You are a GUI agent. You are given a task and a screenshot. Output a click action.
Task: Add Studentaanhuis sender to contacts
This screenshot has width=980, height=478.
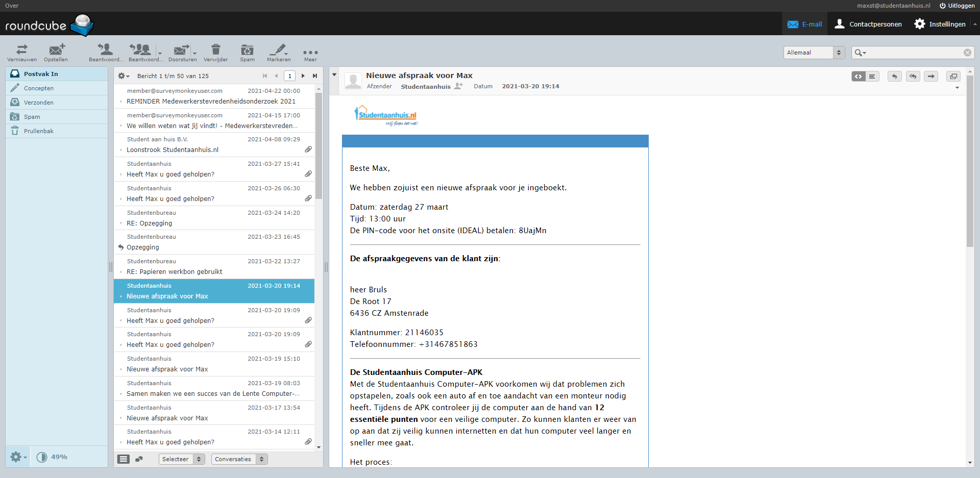(458, 86)
